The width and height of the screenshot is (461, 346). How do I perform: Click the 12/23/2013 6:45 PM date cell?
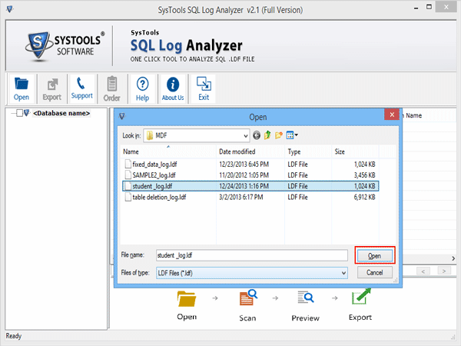[244, 165]
